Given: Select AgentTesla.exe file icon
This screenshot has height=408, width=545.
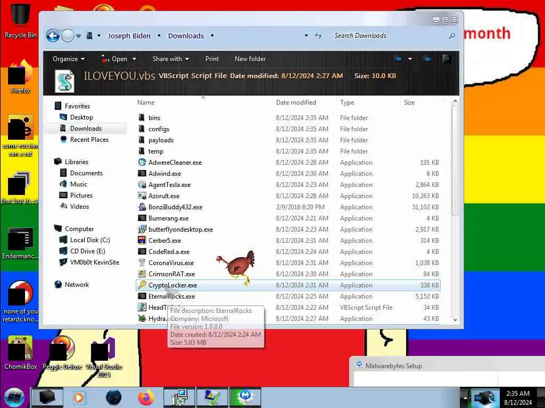Looking at the screenshot, I should click(x=142, y=184).
